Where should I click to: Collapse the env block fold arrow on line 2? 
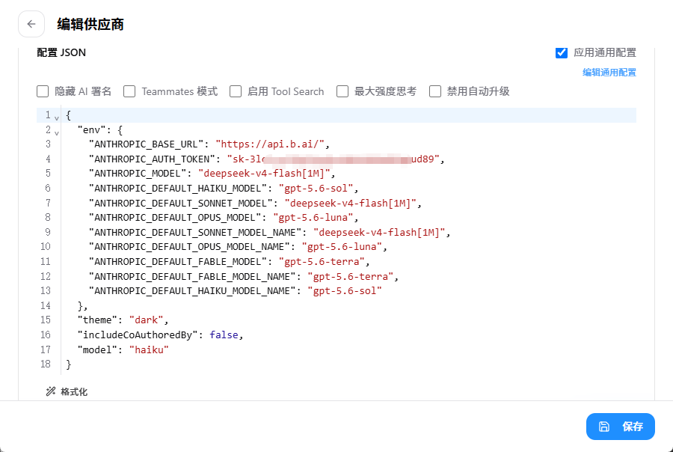pos(57,132)
